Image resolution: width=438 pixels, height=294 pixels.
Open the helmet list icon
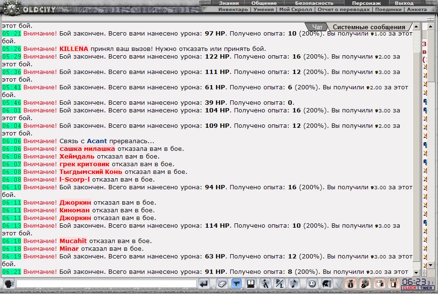tap(326, 284)
